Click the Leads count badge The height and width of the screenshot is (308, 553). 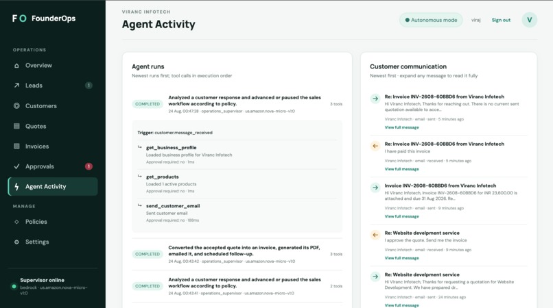pos(89,86)
